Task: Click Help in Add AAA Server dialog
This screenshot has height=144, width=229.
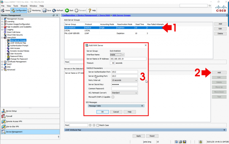Action: [129, 112]
